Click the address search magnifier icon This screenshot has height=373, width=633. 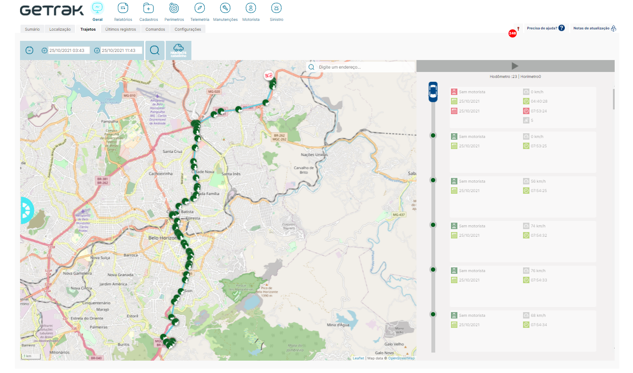pos(311,67)
